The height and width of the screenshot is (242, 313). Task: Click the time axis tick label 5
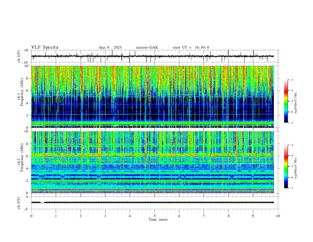pyautogui.click(x=155, y=216)
